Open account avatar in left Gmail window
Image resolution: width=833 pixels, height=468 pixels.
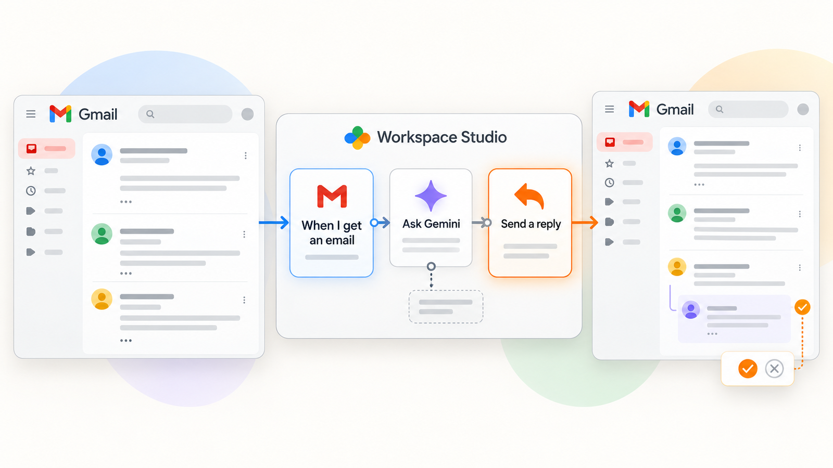pos(248,114)
